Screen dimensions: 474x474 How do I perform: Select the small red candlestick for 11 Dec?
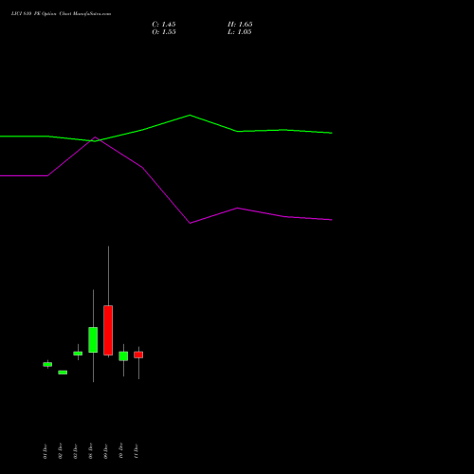[x=138, y=355]
